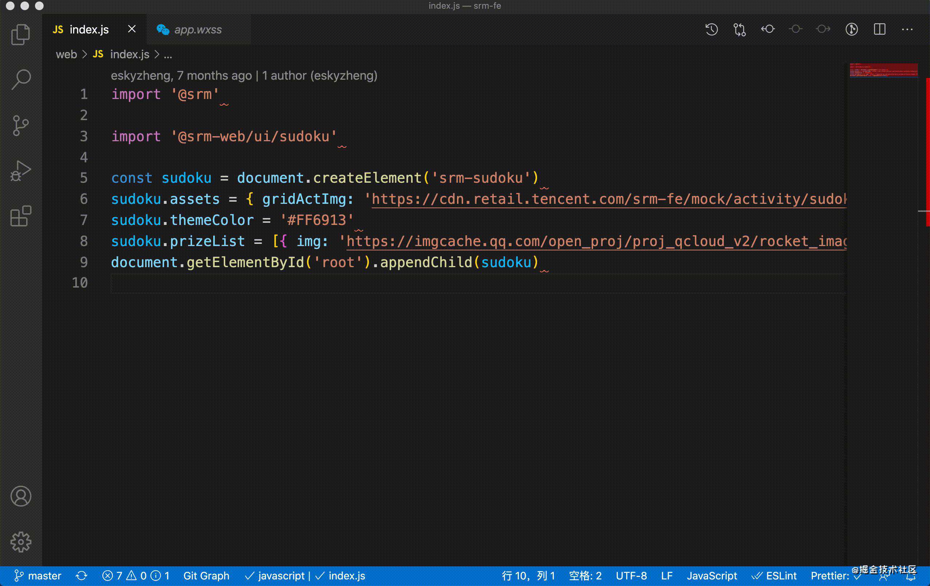Click the vertical scrollbar error marker
The height and width of the screenshot is (586, 930).
click(x=928, y=152)
